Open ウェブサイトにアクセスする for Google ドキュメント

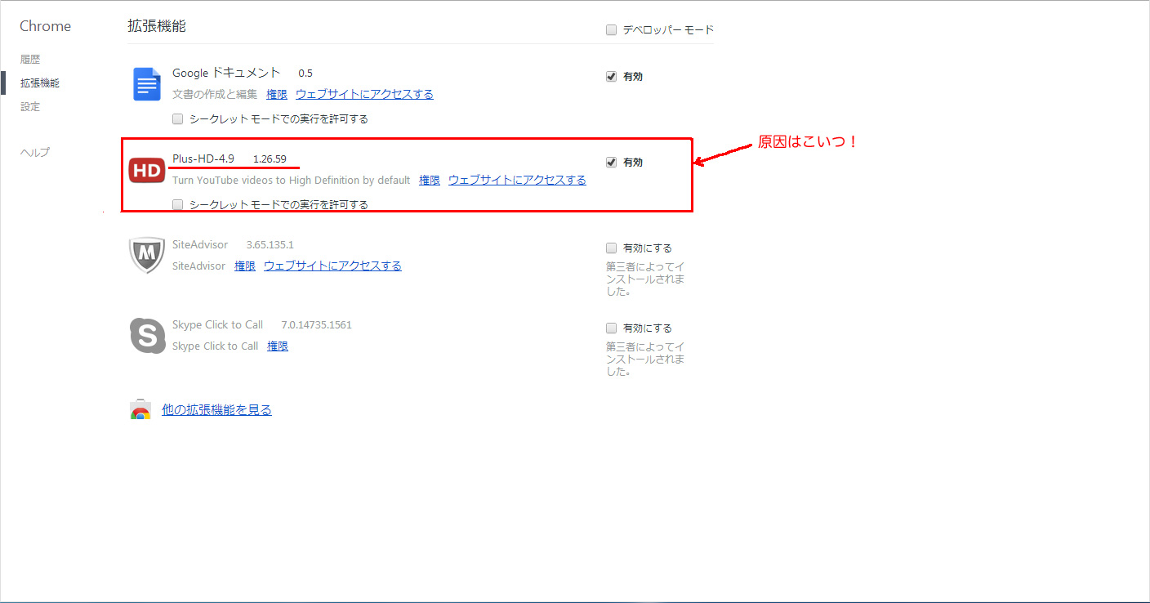point(364,95)
